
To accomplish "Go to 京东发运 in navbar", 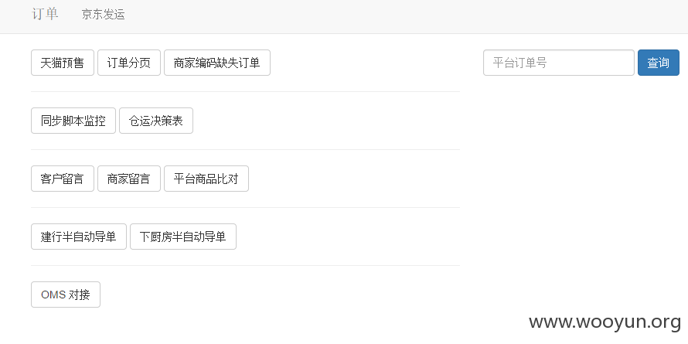I will 104,15.
